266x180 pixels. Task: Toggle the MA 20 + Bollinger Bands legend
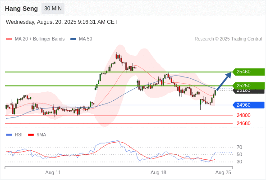click(x=35, y=39)
